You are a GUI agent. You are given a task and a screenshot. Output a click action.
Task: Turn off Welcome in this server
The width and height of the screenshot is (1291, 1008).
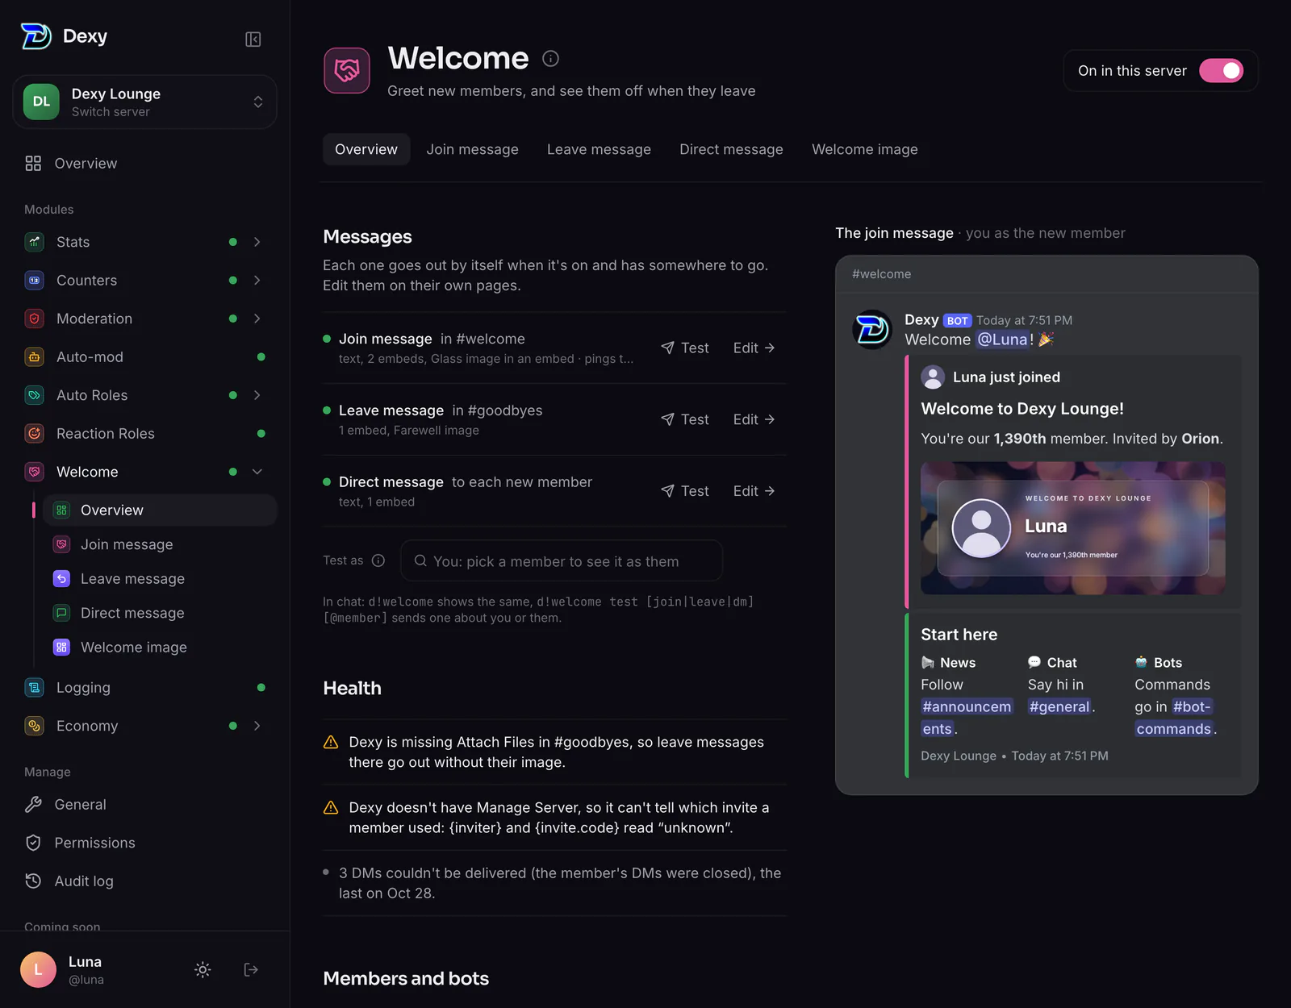(1221, 71)
